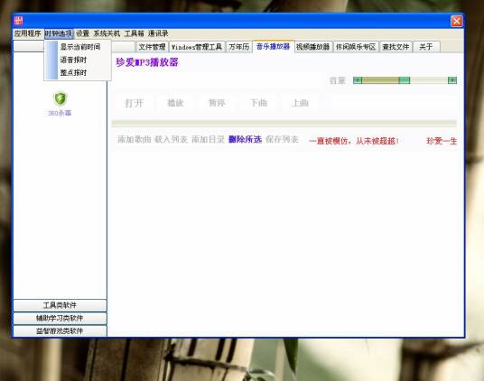Open the 设置 menu
This screenshot has height=381, width=484.
pyautogui.click(x=82, y=33)
